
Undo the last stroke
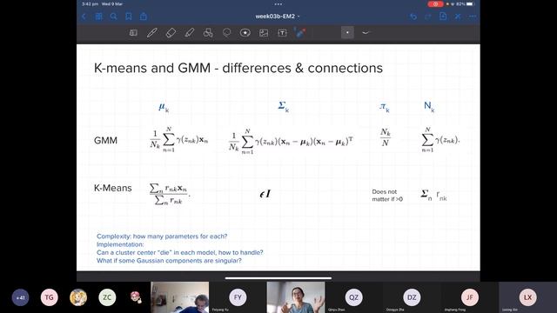(x=413, y=17)
